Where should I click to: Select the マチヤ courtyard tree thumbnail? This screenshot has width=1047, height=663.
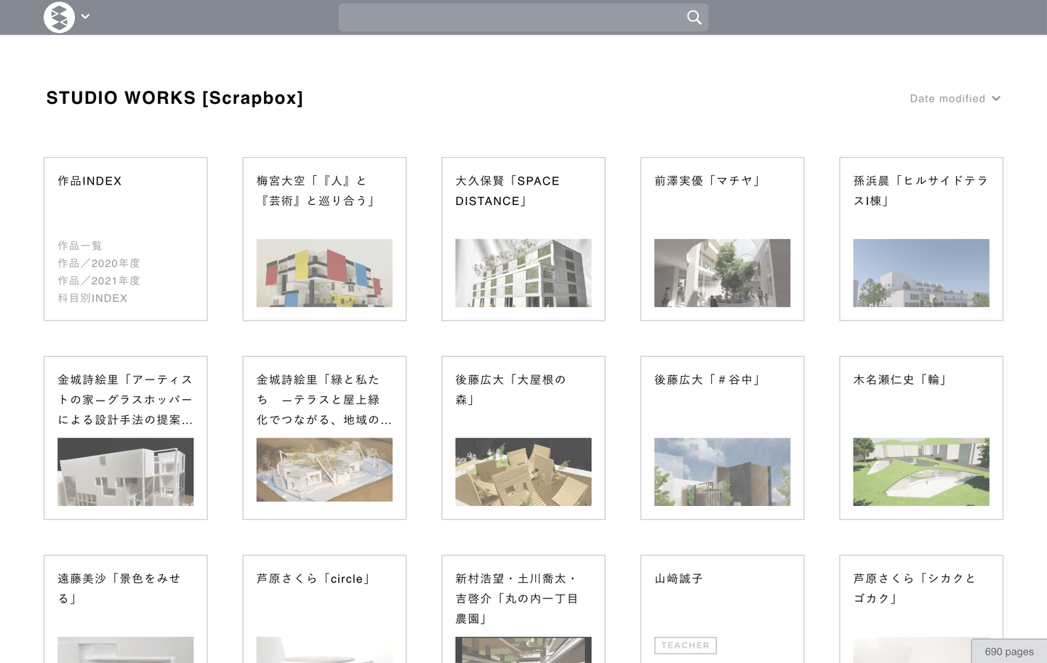722,273
